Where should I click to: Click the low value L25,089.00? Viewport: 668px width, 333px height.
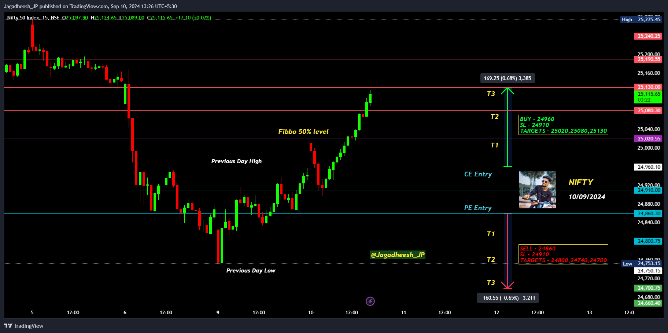click(132, 18)
